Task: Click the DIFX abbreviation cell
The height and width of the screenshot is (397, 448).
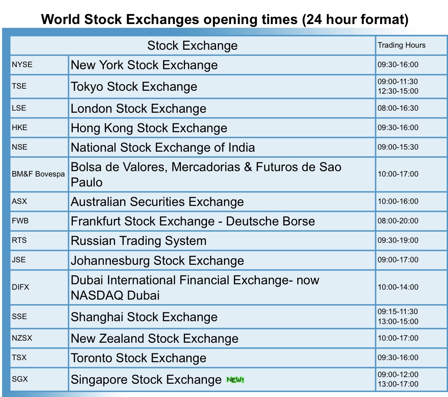Action: [x=39, y=287]
